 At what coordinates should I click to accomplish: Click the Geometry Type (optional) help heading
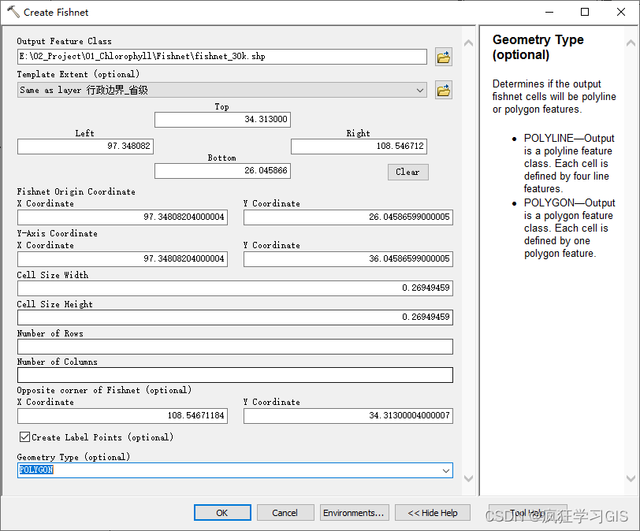pyautogui.click(x=538, y=47)
